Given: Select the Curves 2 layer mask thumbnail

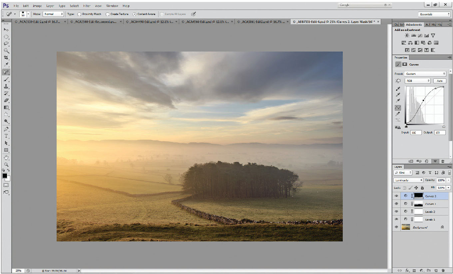Looking at the screenshot, I should coord(418,196).
